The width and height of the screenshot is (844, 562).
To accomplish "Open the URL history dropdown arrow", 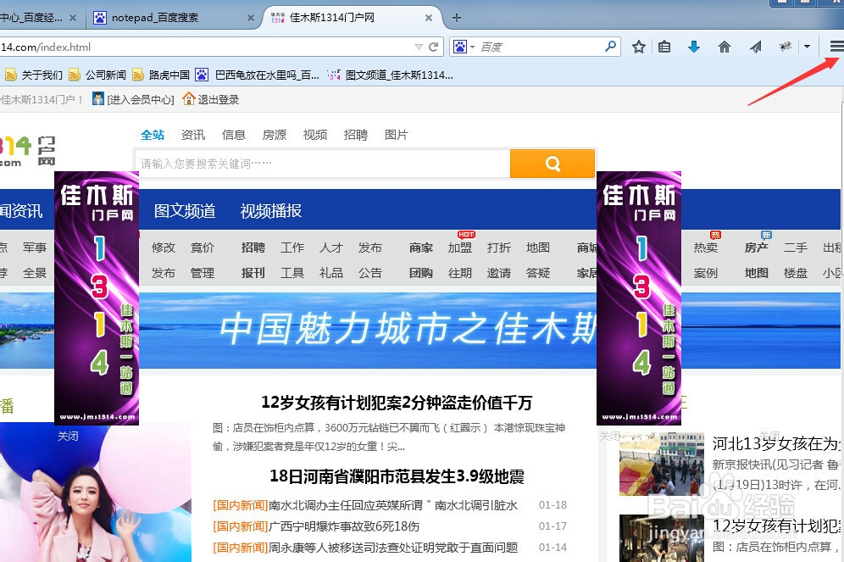I will (x=419, y=47).
